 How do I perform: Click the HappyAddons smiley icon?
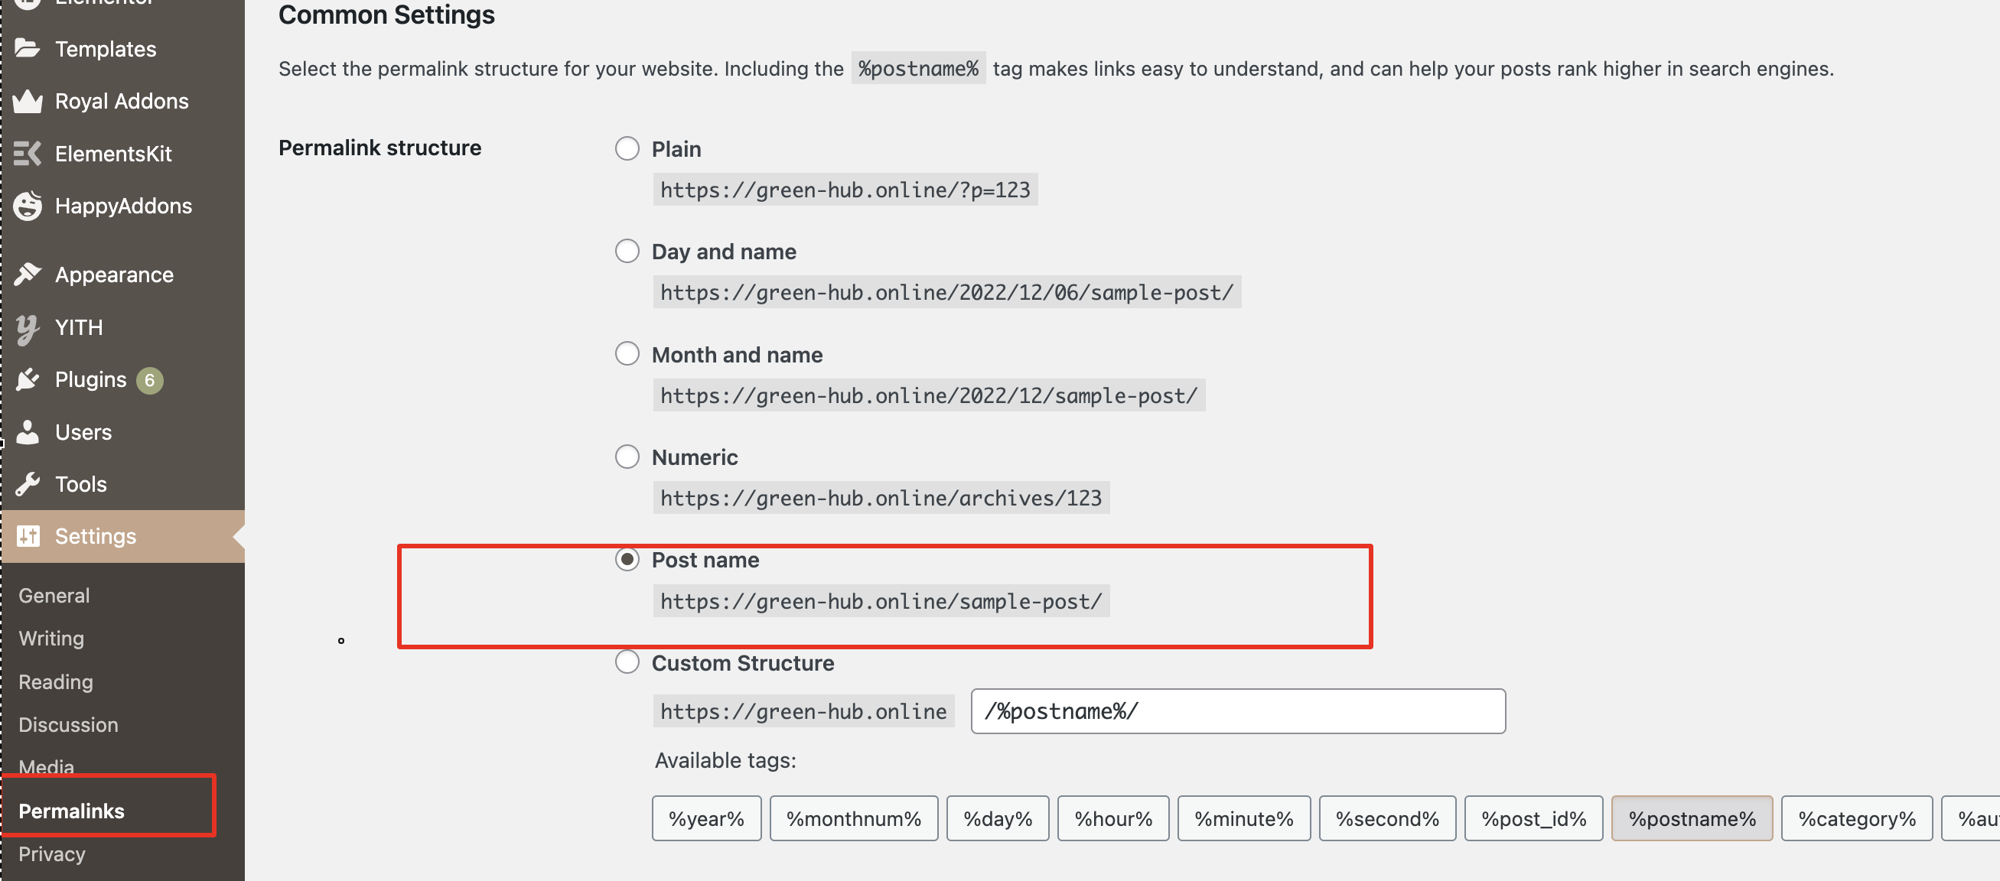pos(28,206)
